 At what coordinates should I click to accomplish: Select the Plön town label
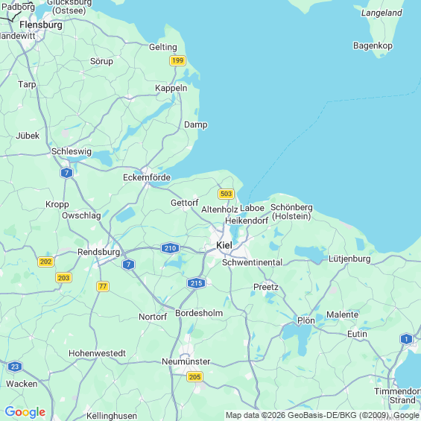pyautogui.click(x=306, y=320)
